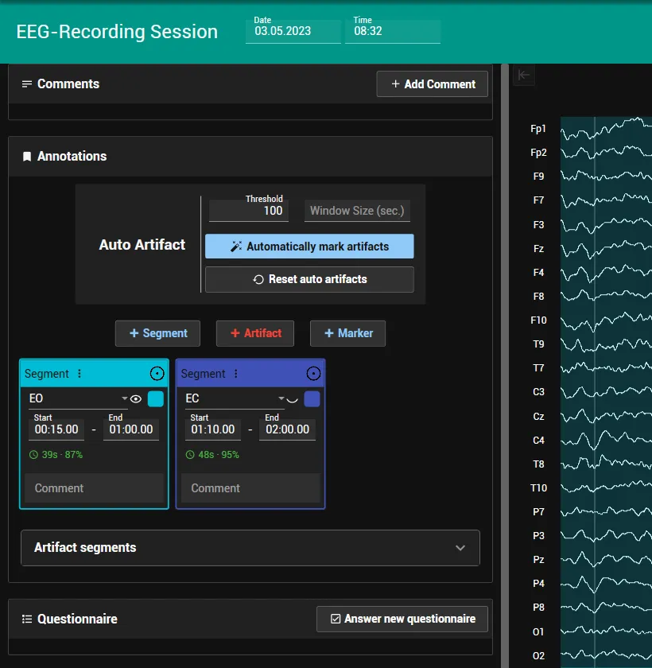Open the EC segment three-dot menu
652x668 pixels.
tap(235, 374)
